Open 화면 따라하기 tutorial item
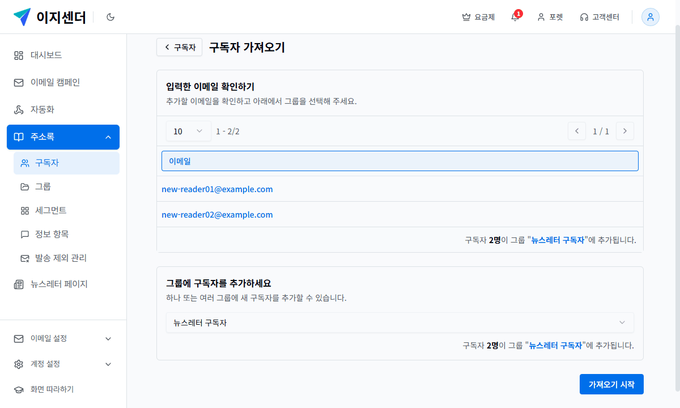Viewport: 680px width, 408px height. pyautogui.click(x=63, y=389)
